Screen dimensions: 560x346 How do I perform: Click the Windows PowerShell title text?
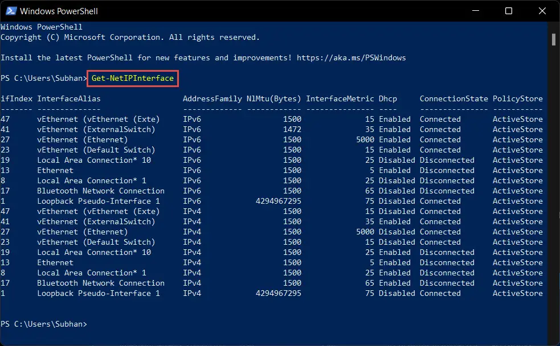tap(59, 11)
